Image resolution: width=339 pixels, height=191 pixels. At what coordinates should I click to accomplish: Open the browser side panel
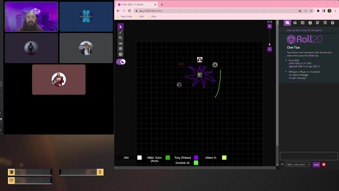point(324,11)
